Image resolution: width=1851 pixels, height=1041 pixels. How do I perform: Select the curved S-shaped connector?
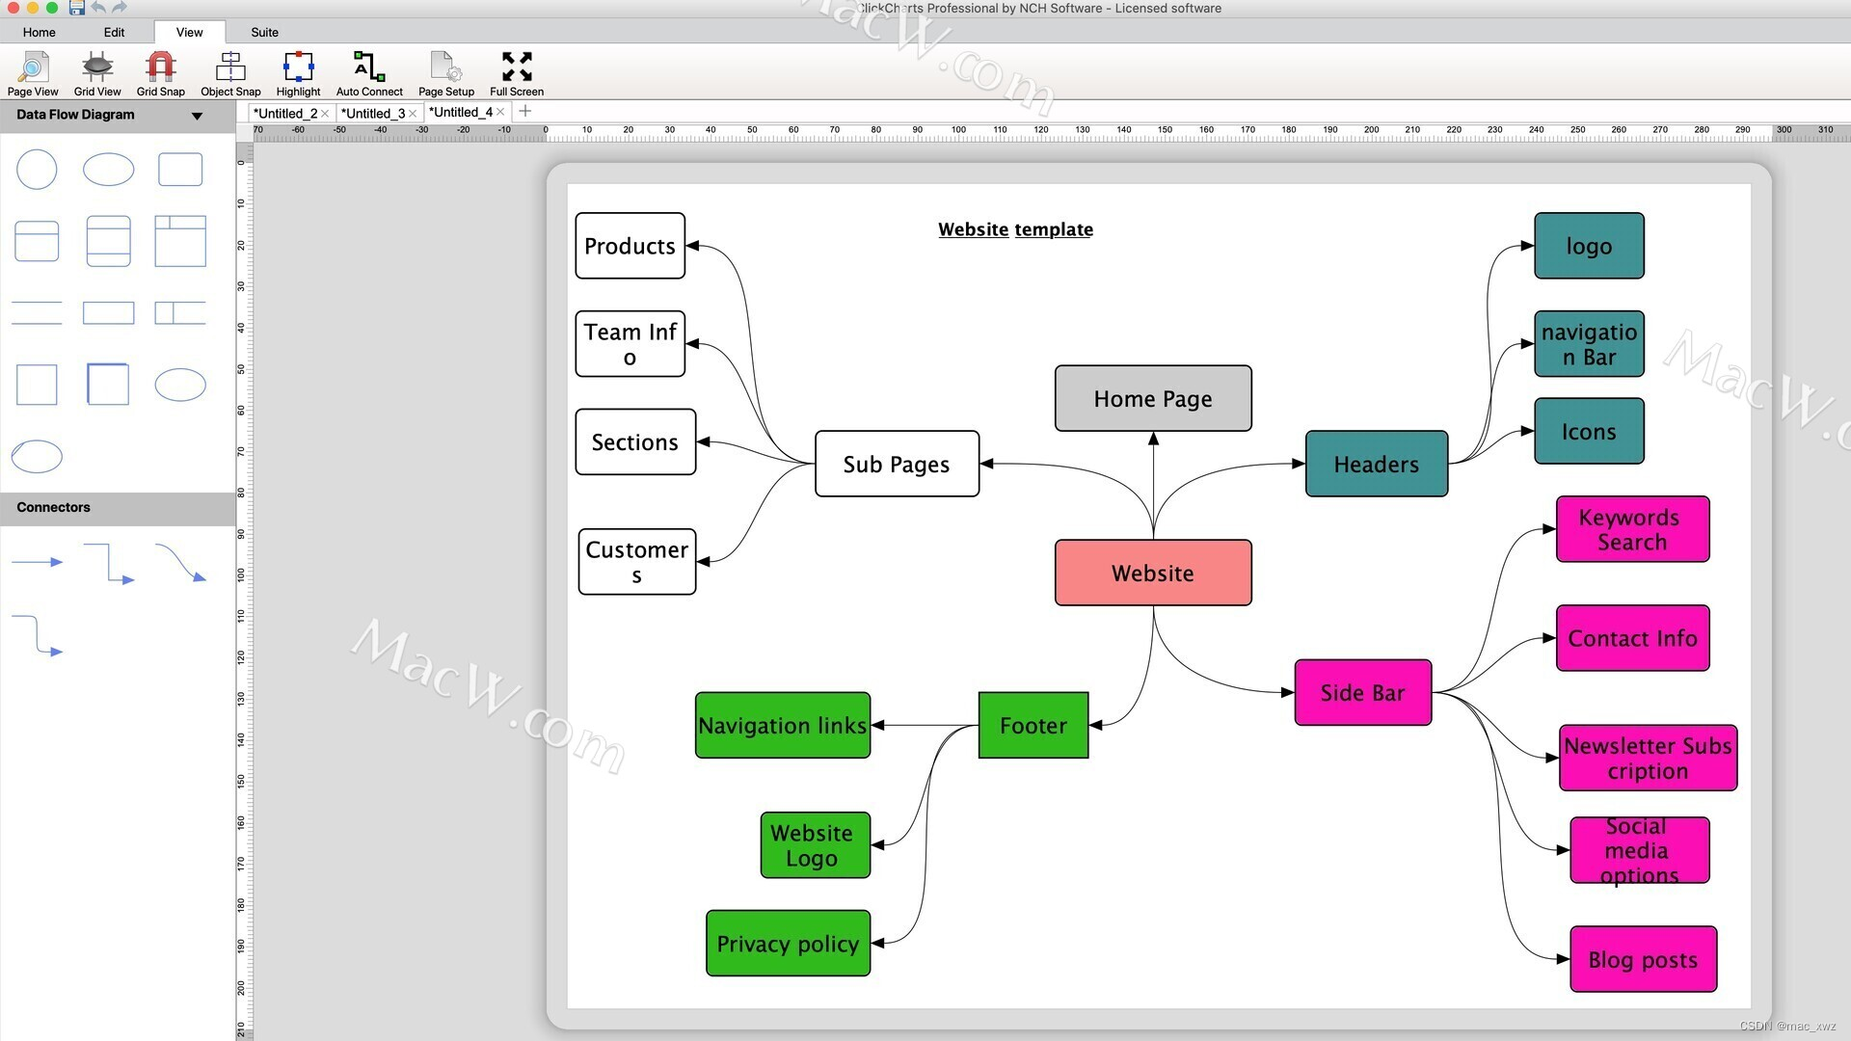(x=180, y=563)
